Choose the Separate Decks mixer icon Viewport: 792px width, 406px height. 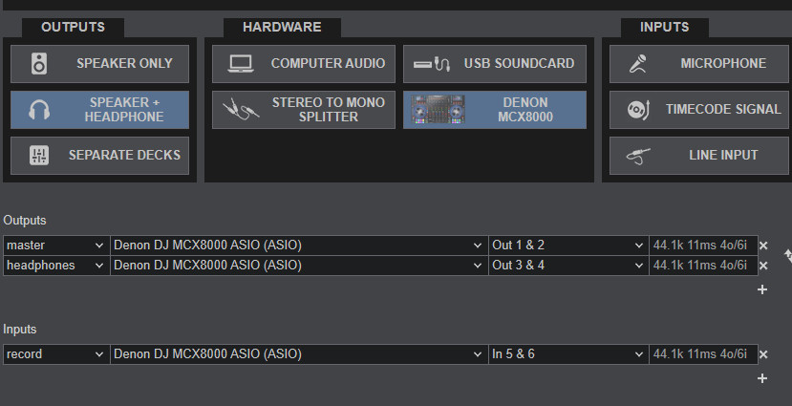(x=39, y=155)
